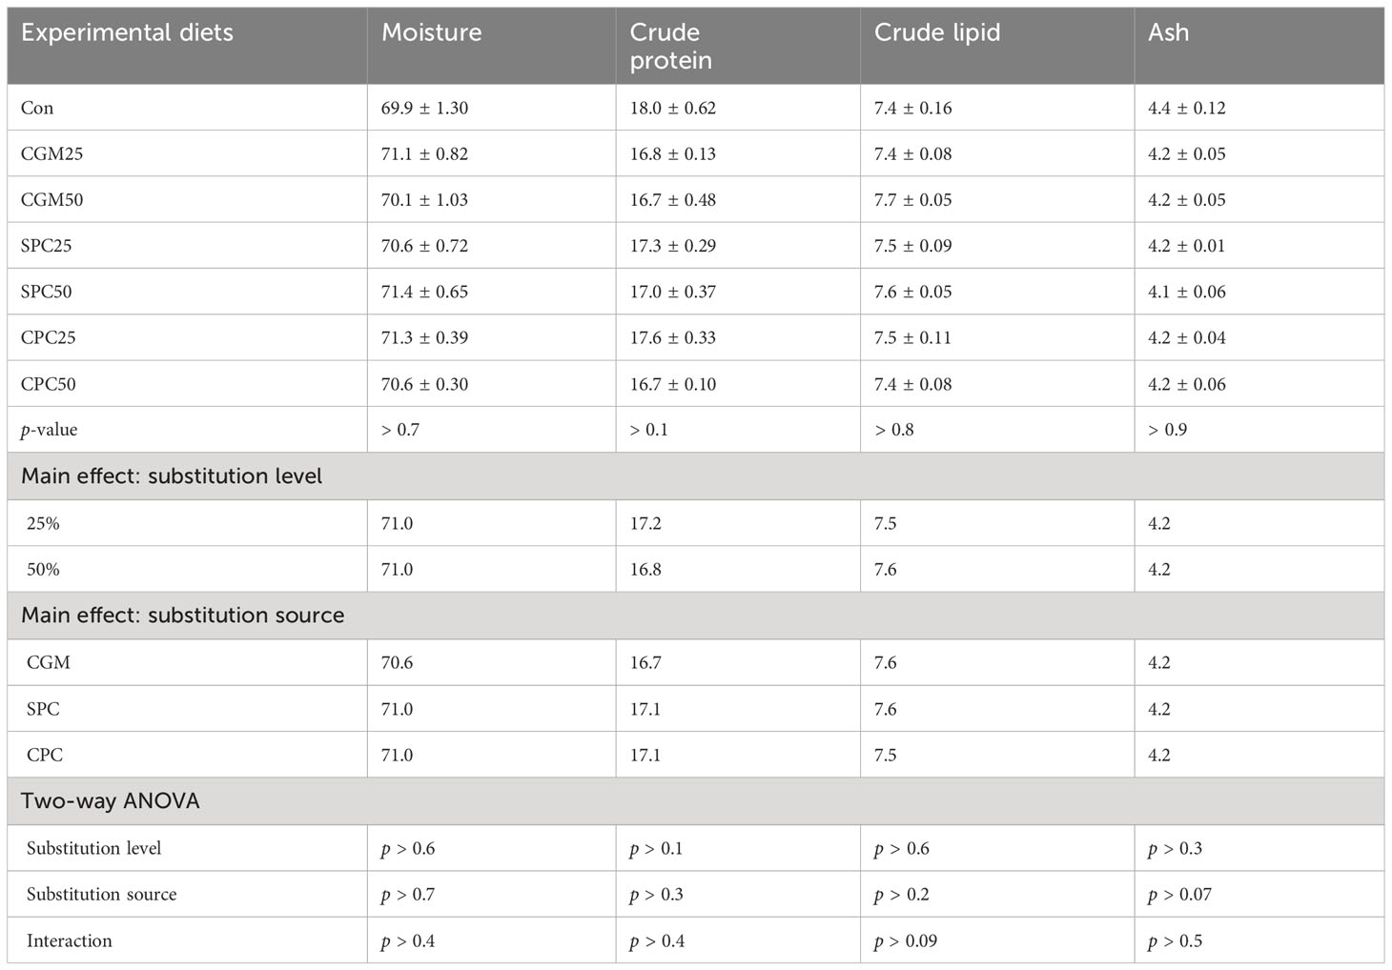Click the Crude protein header cell
Image resolution: width=1392 pixels, height=970 pixels.
tap(670, 46)
